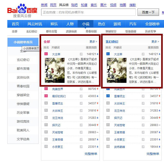The image size is (164, 162).
Task: Open detail icon beside 雪鹰领主 in 全部 list
Action: (x=81, y=103)
